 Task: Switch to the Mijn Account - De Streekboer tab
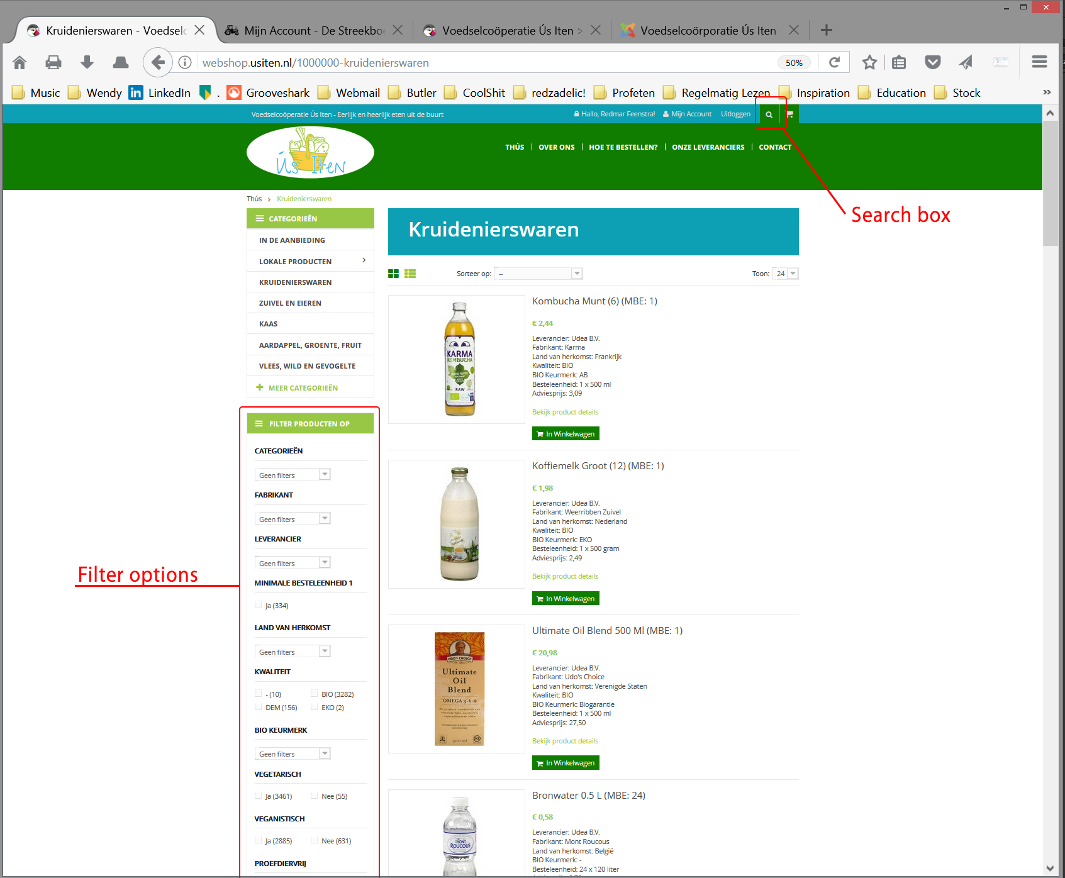315,30
